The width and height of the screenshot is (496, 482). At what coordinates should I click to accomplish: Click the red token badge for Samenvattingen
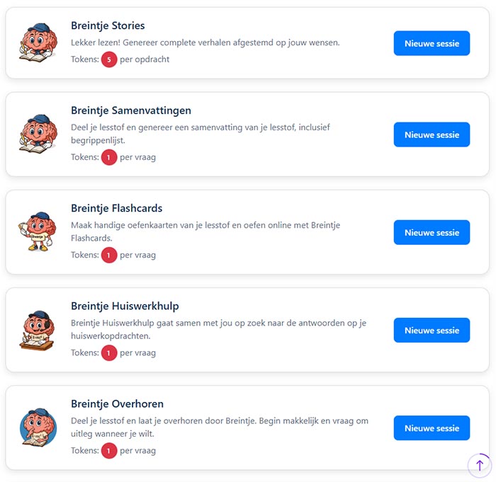pos(109,157)
